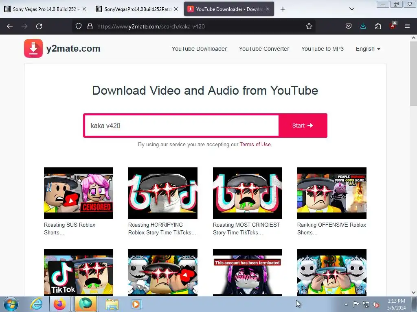Open the media player taskbar icon
Viewport: 417px width, 312px height.
tap(136, 304)
